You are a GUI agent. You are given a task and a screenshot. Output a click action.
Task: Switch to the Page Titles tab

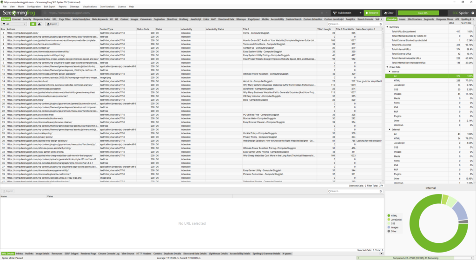pyautogui.click(x=65, y=19)
